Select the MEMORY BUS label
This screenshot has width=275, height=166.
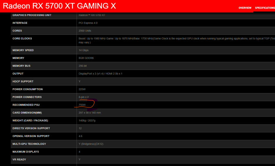click(21, 66)
